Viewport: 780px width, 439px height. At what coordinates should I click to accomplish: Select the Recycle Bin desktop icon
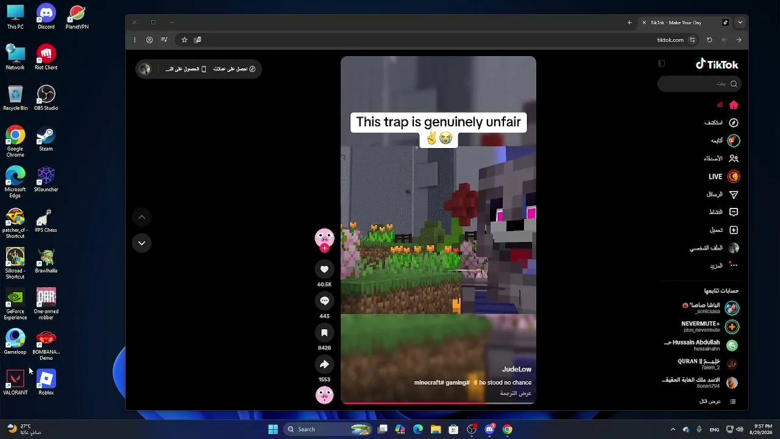pos(15,98)
